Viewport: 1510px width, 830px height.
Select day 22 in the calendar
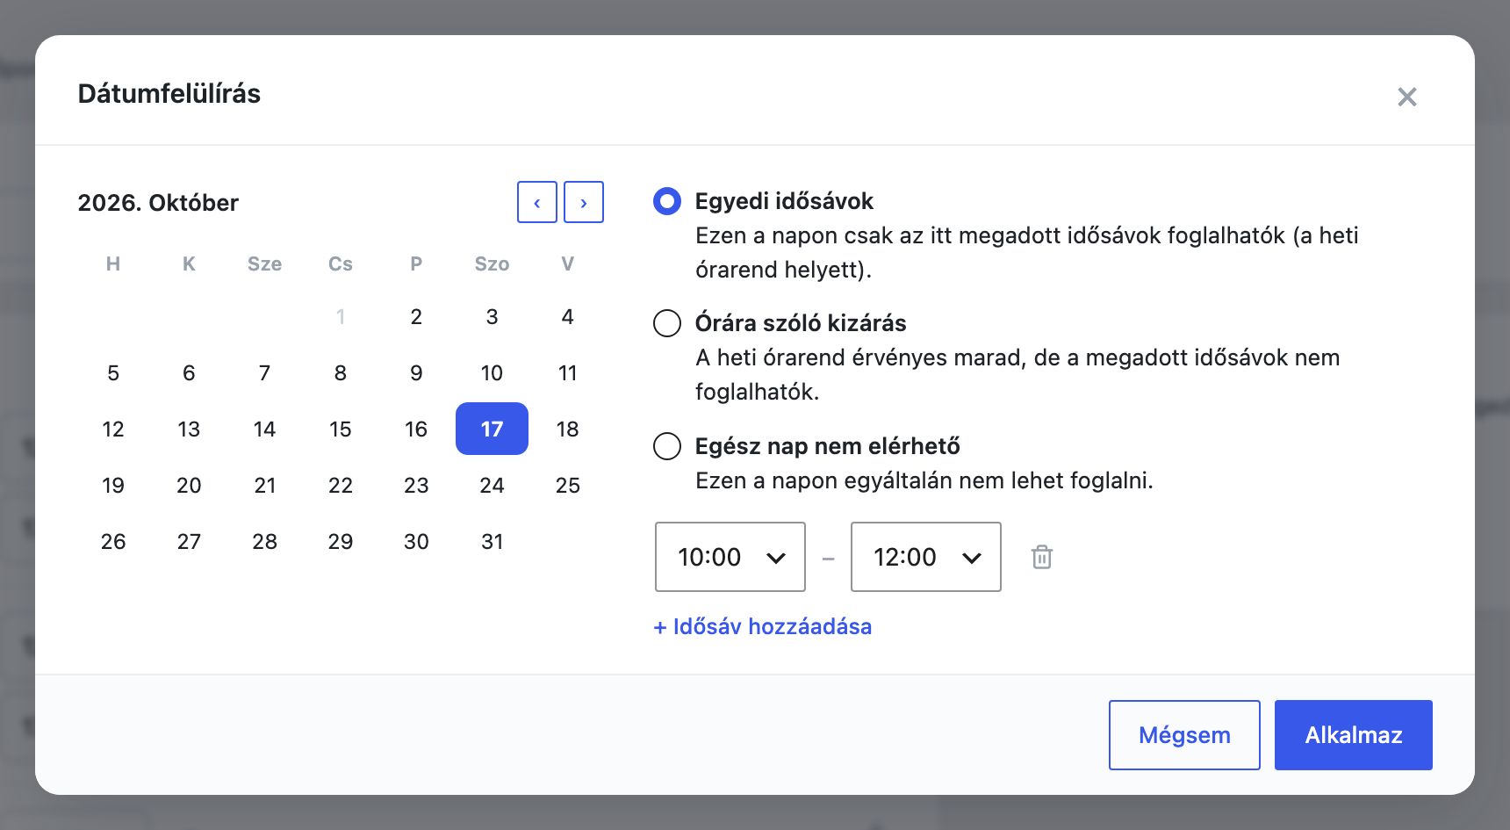tap(341, 485)
